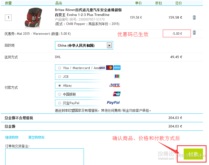Click the JCB logo icon
Viewport: 209px width, 165px height.
[117, 76]
